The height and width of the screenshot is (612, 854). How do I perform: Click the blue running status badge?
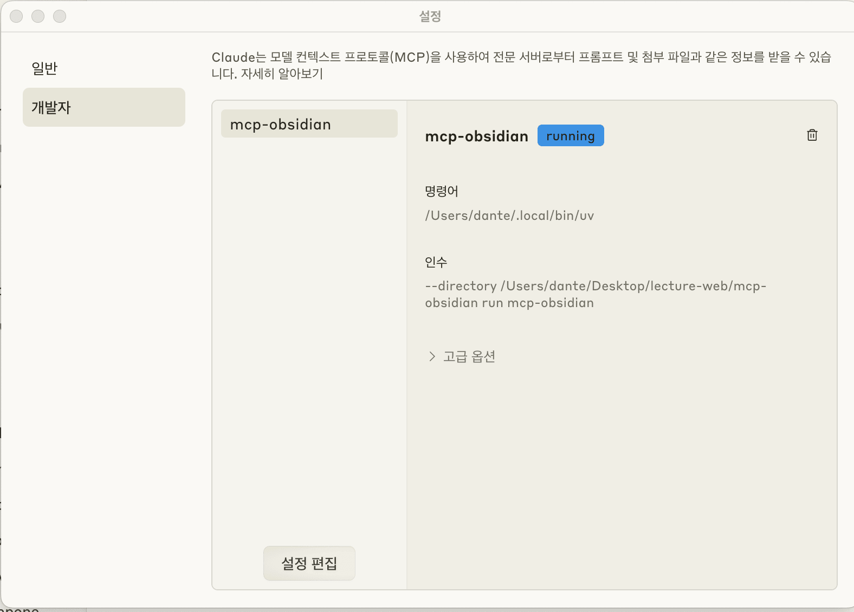(x=571, y=135)
